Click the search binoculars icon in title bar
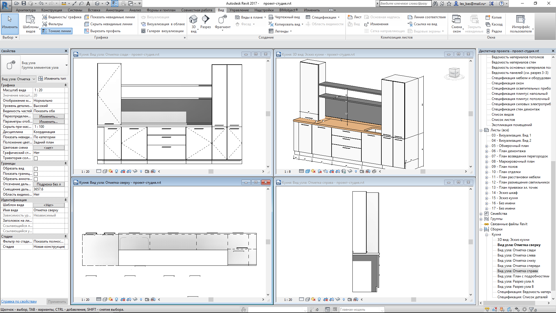Image resolution: width=556 pixels, height=313 pixels. point(435,3)
